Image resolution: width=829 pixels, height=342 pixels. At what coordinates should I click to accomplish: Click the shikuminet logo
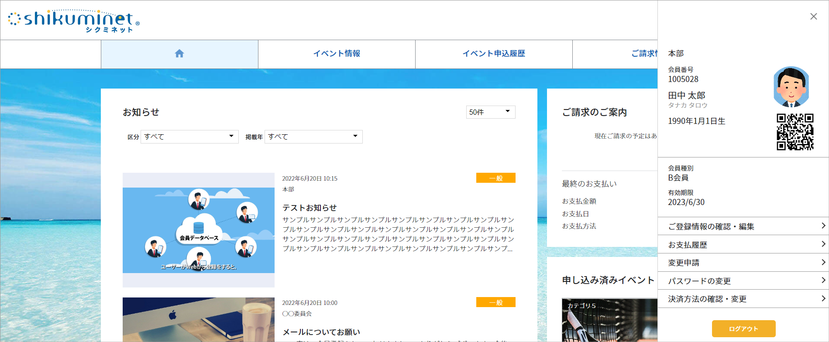pos(74,21)
